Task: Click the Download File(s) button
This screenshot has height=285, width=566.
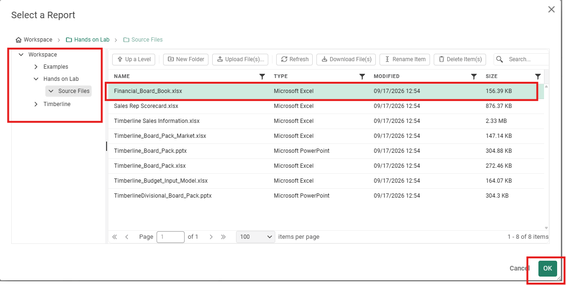Action: tap(346, 59)
